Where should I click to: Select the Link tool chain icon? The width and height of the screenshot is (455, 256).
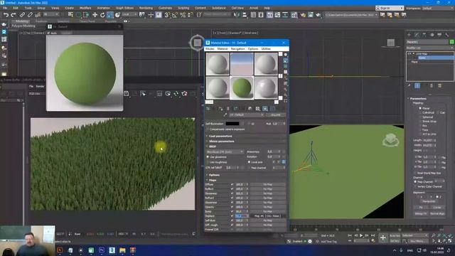22,15
